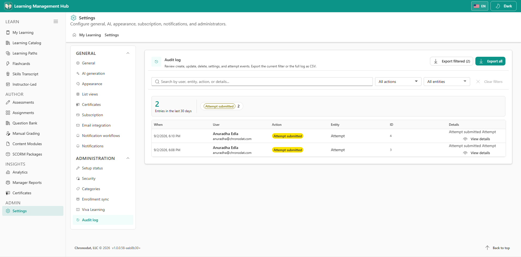521x257 pixels.
Task: Click the Skills Transcript badge icon
Action: pos(8,74)
